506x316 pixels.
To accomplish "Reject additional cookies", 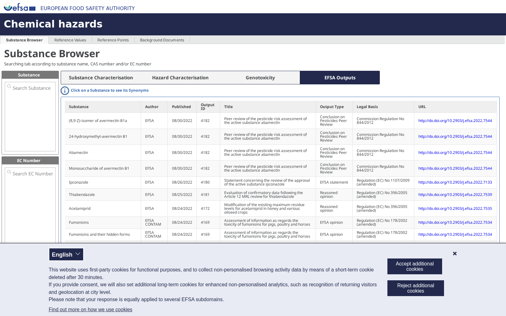I will coord(416,288).
